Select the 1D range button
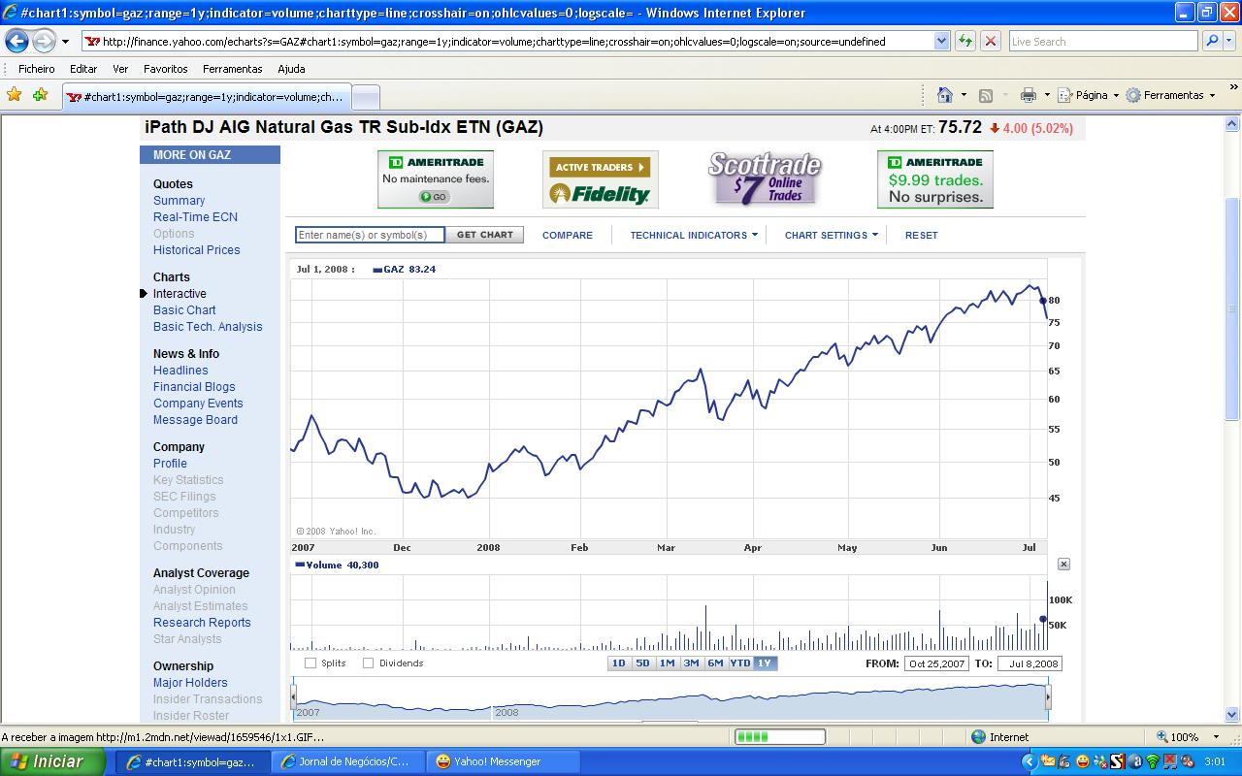Image resolution: width=1242 pixels, height=776 pixels. tap(619, 663)
